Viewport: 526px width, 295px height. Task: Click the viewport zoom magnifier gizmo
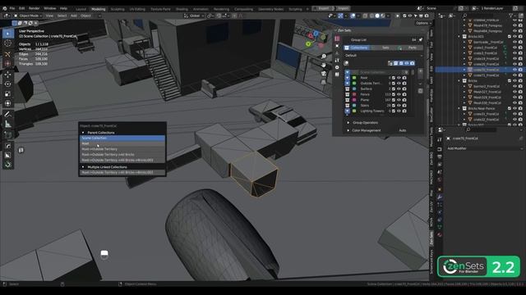pyautogui.click(x=323, y=57)
